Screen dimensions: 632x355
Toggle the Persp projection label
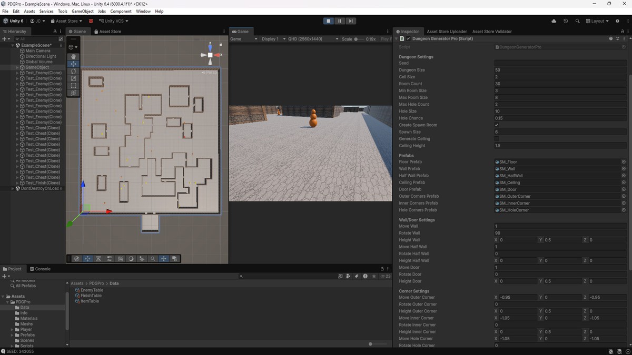210,73
